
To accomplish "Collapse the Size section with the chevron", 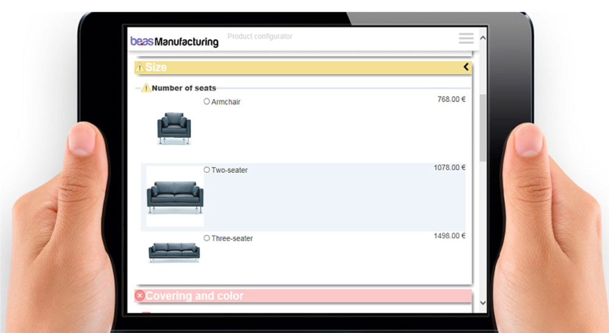I will click(x=466, y=67).
